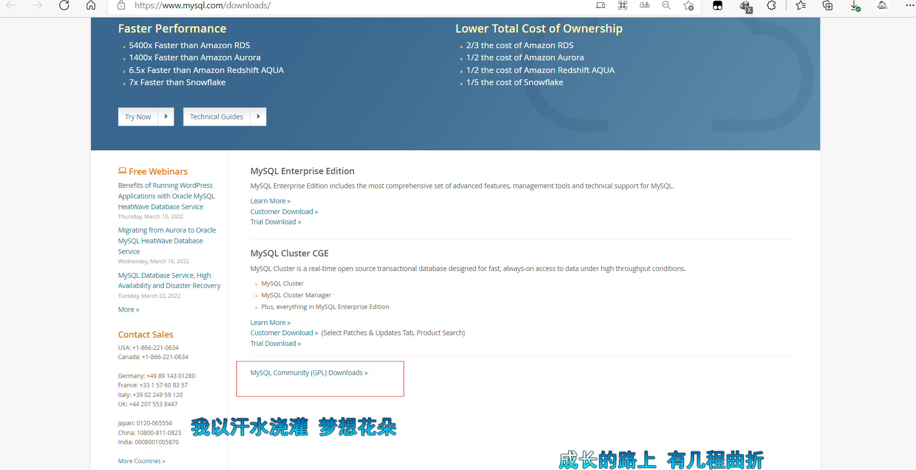This screenshot has width=916, height=470.
Task: Reload the page with the refresh icon
Action: click(x=64, y=5)
